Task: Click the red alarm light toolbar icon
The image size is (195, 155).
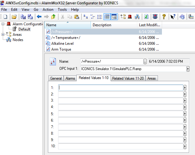Action: point(130,17)
